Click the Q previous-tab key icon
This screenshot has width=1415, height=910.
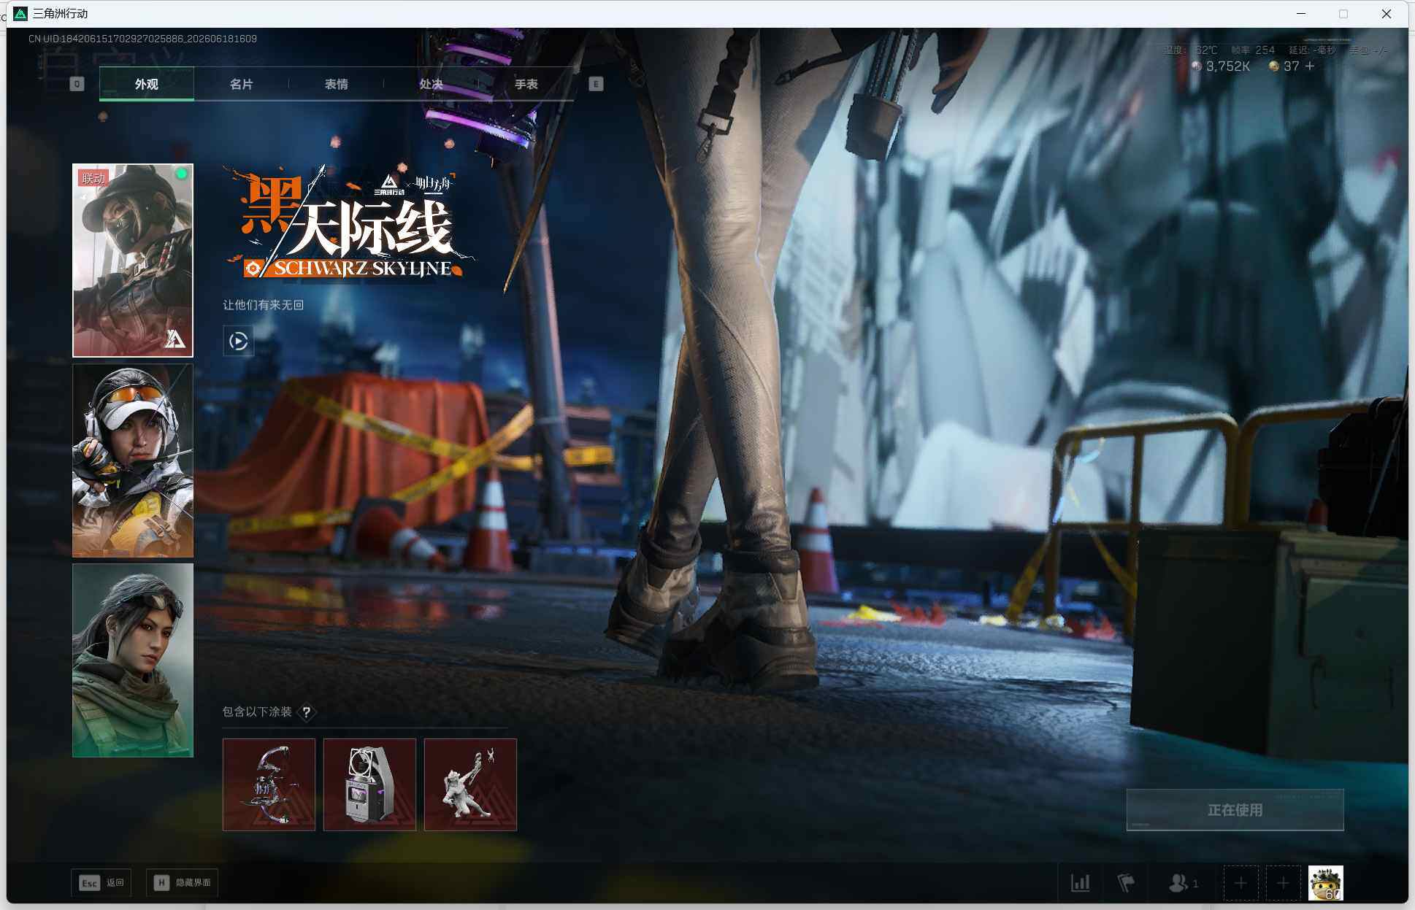pos(77,84)
